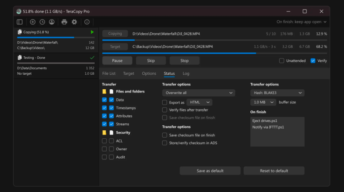Enable the folder checkbox for the Audit row
Image resolution: width=344 pixels, height=192 pixels.
coord(104,157)
